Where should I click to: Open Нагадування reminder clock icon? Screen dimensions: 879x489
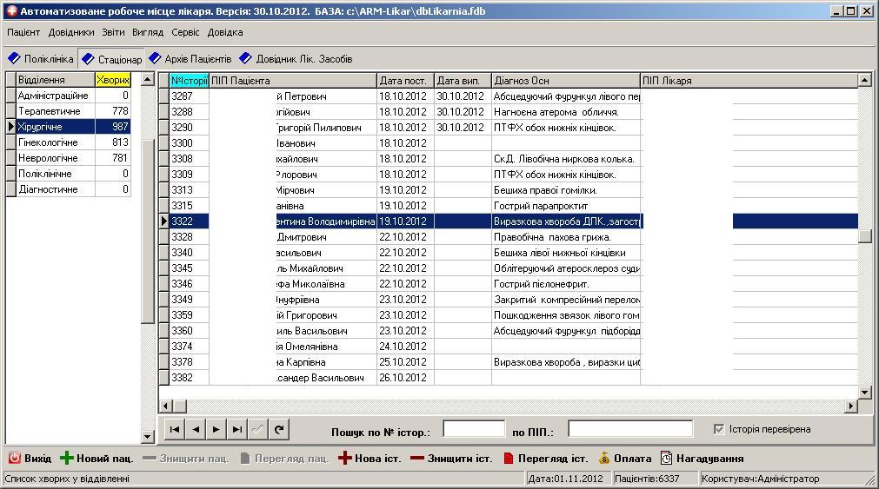tap(666, 459)
